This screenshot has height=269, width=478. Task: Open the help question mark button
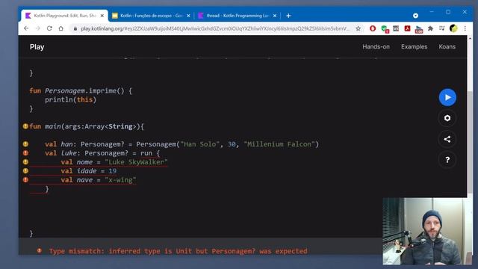[447, 160]
